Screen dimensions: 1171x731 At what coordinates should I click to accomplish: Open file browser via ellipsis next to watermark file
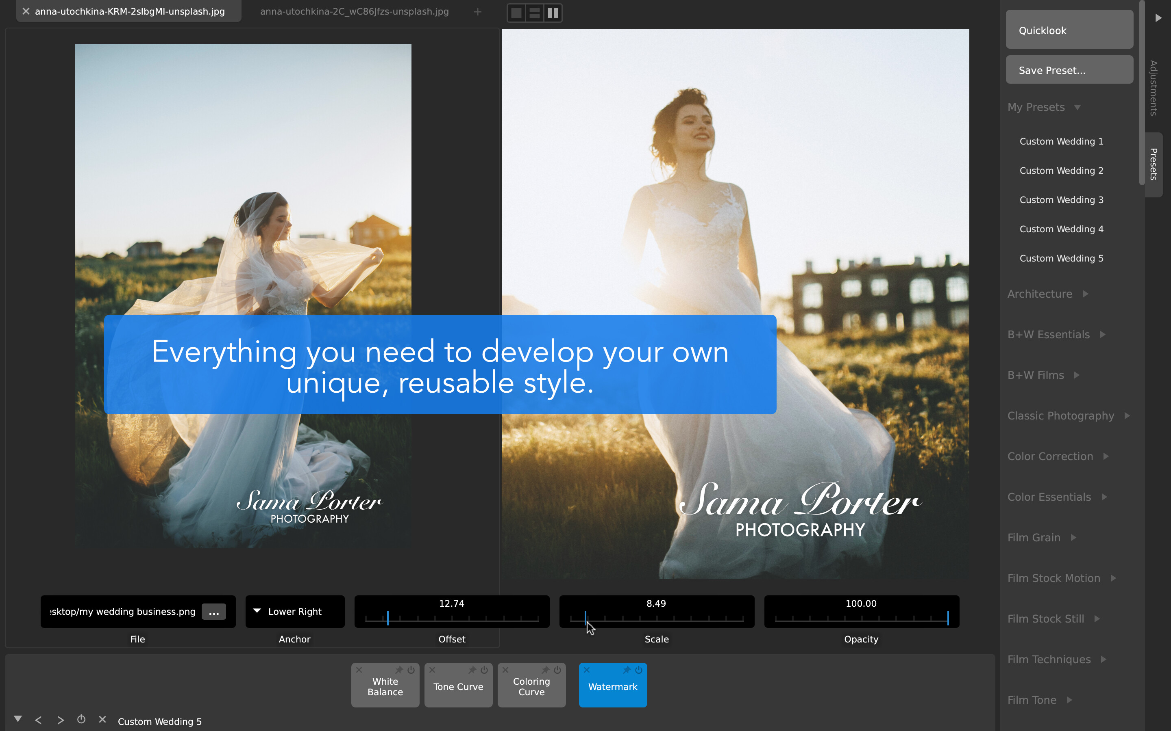point(214,611)
